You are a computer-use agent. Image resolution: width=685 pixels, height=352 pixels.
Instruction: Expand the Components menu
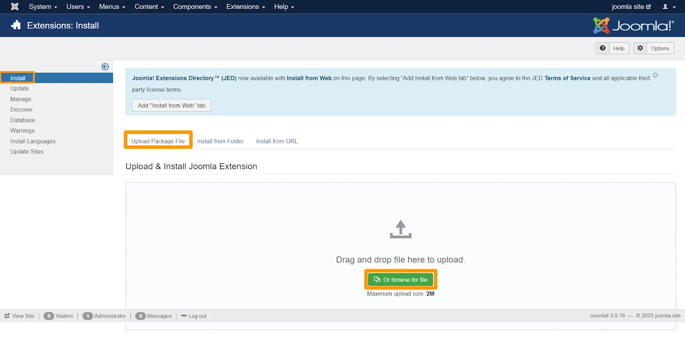[x=195, y=6]
